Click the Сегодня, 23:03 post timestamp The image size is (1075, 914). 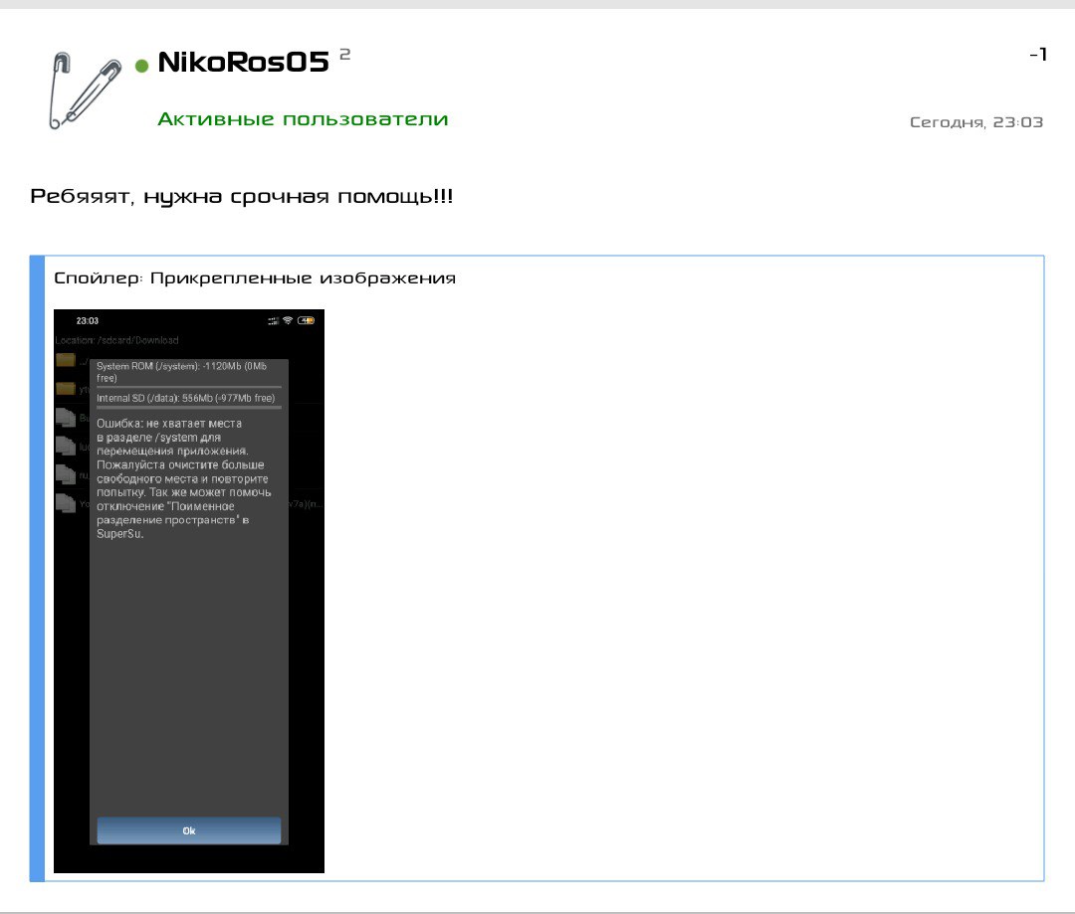976,122
